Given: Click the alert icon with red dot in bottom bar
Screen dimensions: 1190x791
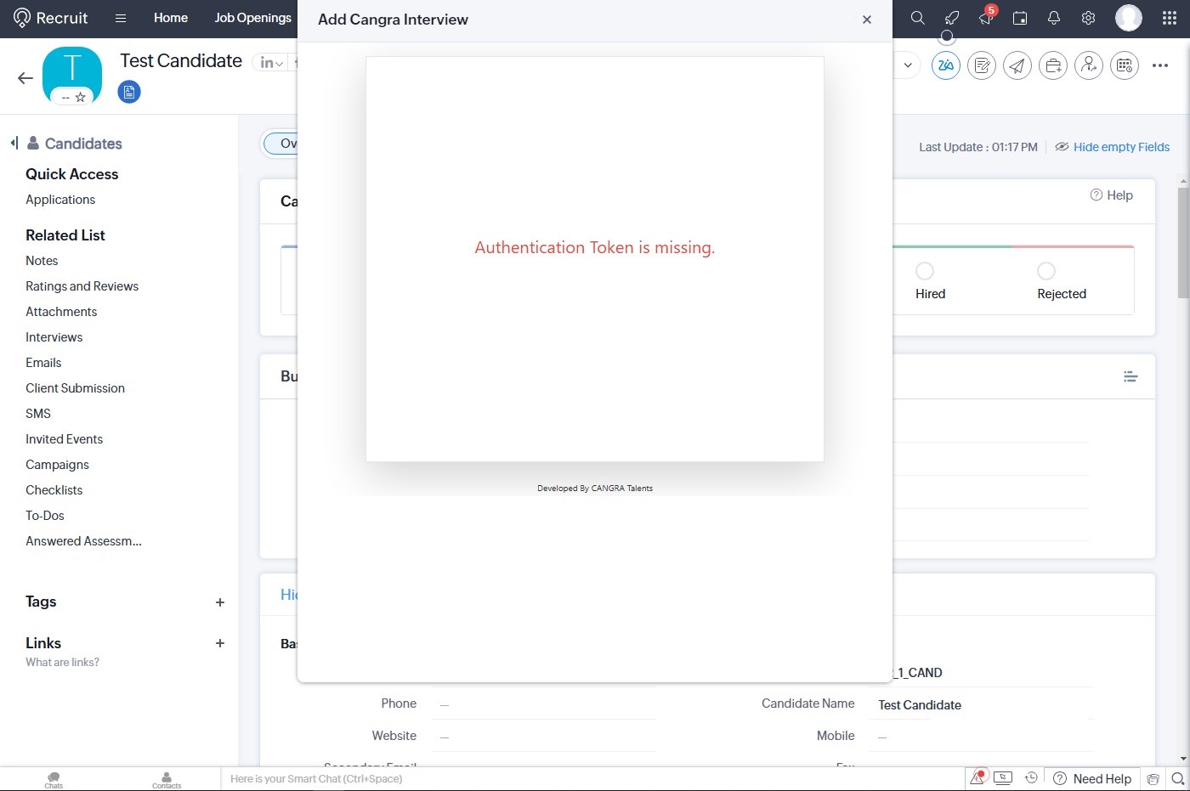Looking at the screenshot, I should coord(977,777).
